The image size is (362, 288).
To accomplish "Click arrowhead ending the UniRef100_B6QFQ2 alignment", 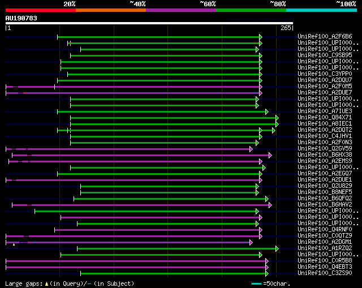I will (x=267, y=199).
